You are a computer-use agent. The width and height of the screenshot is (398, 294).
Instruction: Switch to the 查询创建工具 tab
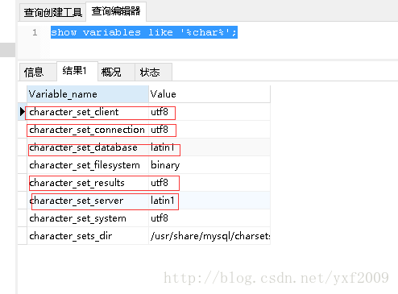click(52, 12)
